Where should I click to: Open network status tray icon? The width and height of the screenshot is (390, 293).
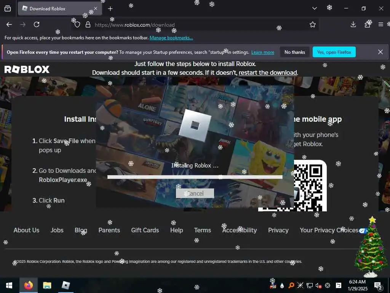[x=309, y=285]
